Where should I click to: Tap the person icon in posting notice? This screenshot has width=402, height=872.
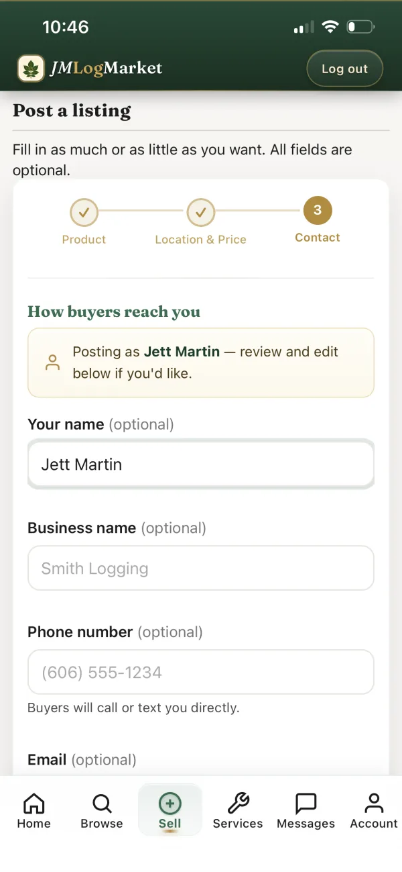tap(52, 362)
